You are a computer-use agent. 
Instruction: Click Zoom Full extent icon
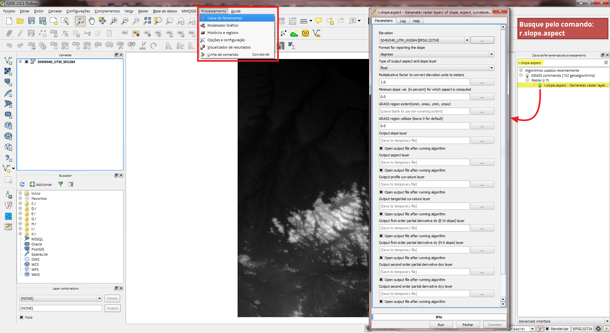(x=147, y=21)
